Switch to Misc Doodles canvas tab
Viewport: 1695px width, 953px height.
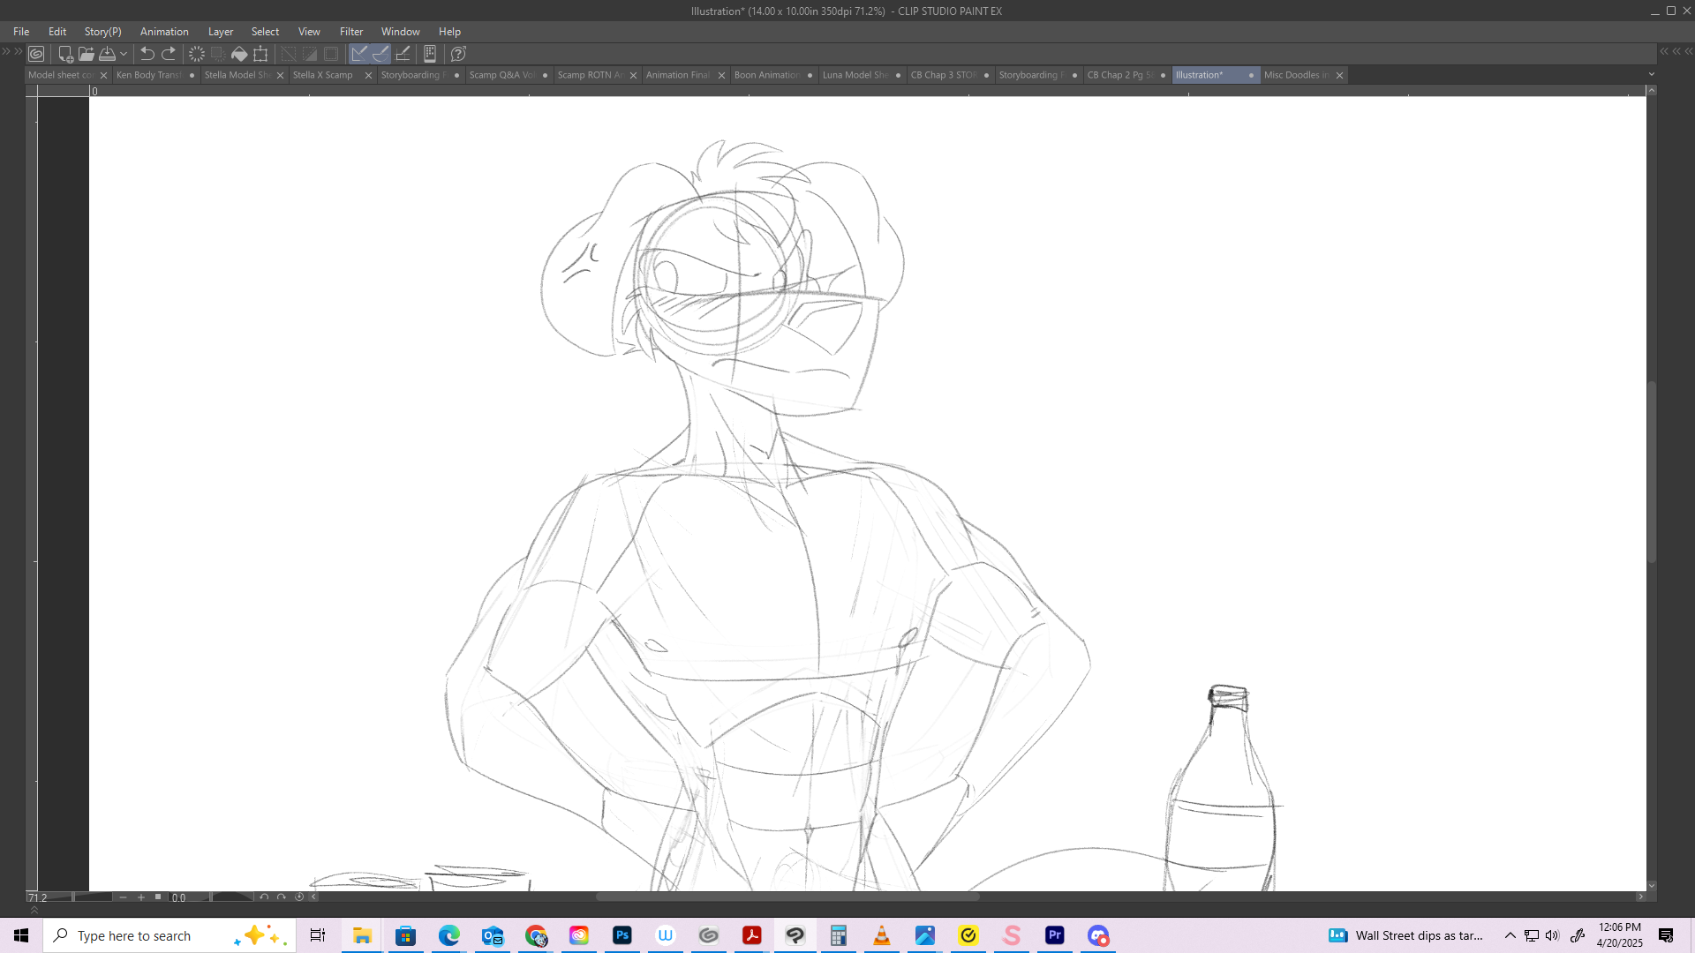point(1295,75)
